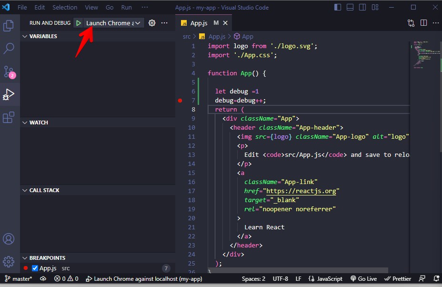442x287 pixels.
Task: Open the Run menu
Action: (126, 7)
